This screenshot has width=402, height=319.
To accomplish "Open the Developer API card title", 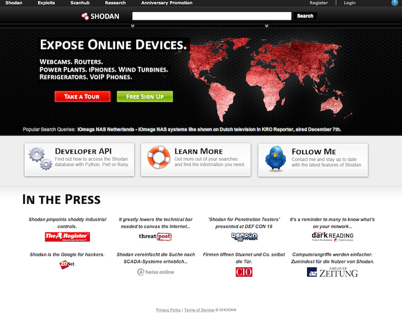I will 83,151.
